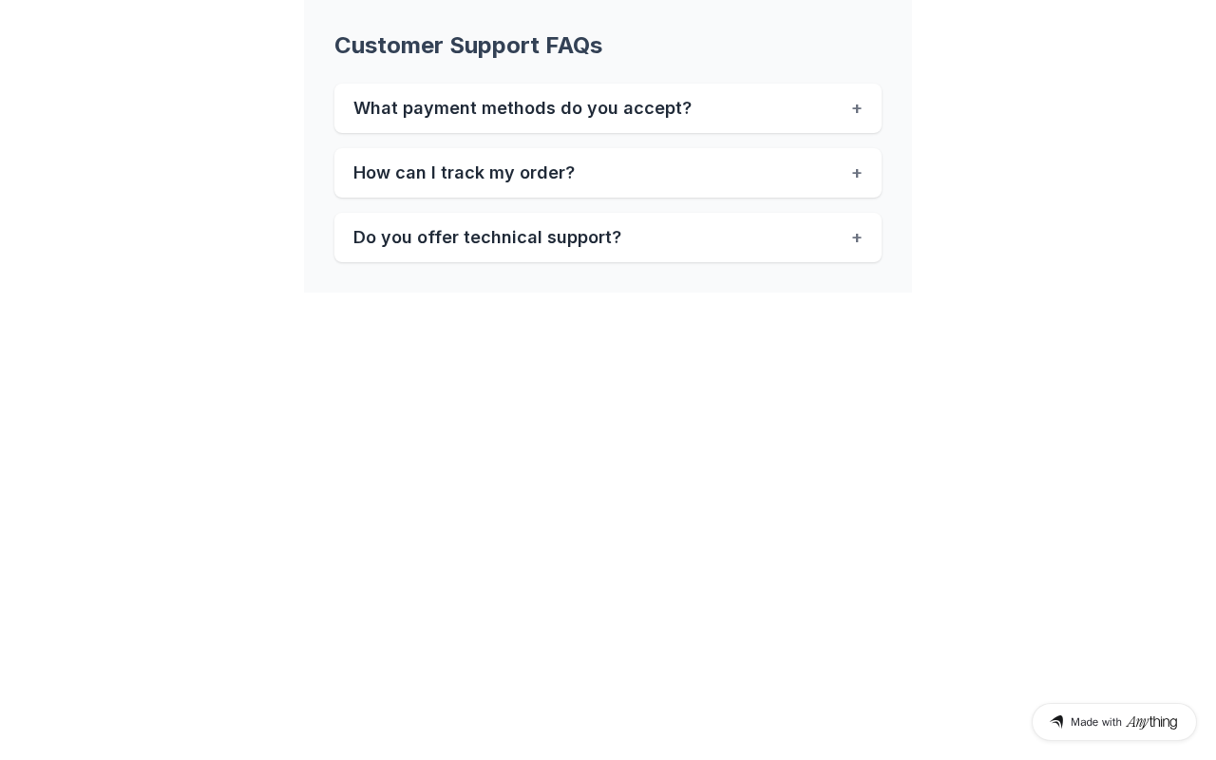Viewport: 1216px width, 760px height.
Task: Click the Anything logo icon in badge
Action: [x=1056, y=722]
